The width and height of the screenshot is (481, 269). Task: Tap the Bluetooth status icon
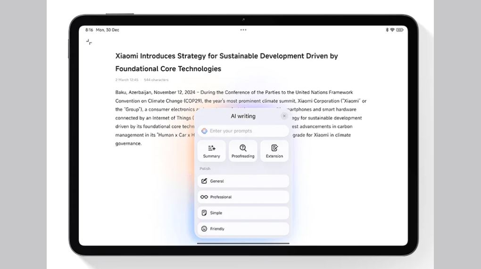click(387, 30)
